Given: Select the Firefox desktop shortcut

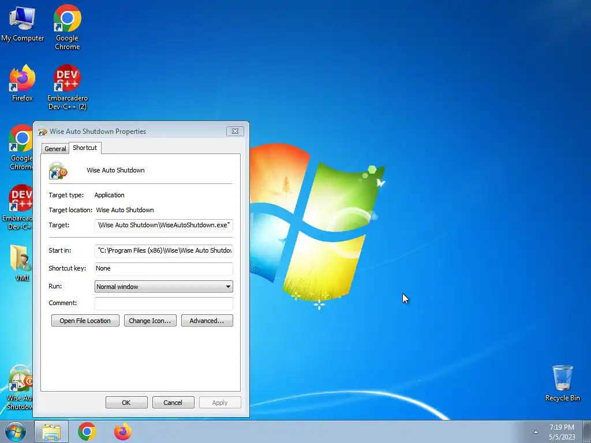Looking at the screenshot, I should point(23,83).
